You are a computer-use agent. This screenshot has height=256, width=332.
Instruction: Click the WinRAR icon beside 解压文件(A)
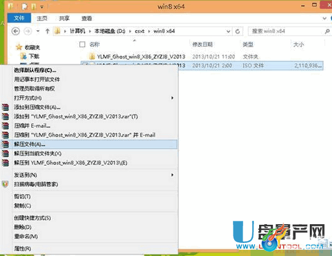[5, 144]
